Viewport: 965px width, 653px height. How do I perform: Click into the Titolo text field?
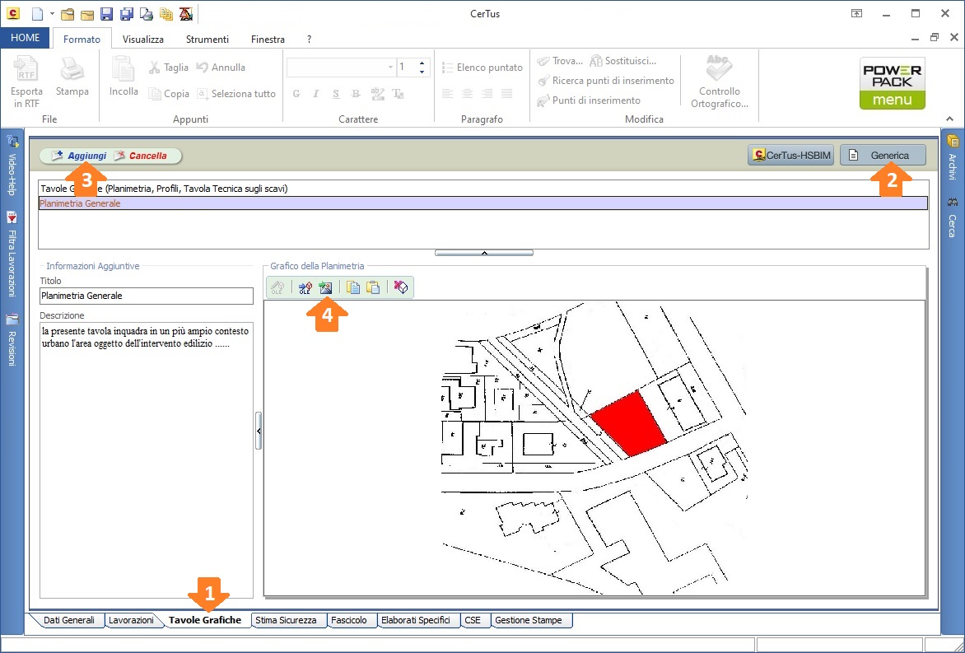pyautogui.click(x=146, y=296)
